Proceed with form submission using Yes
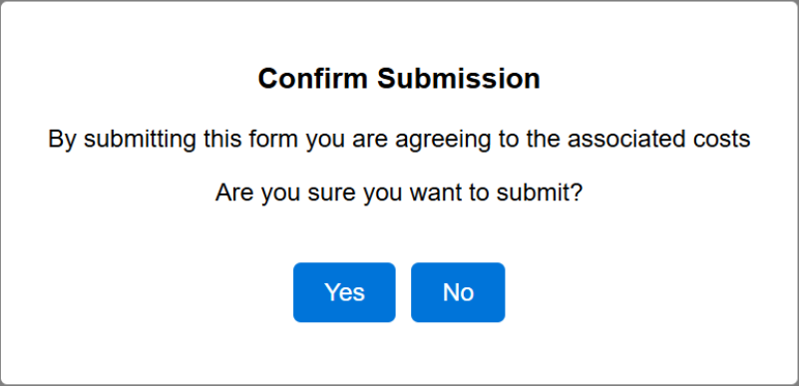This screenshot has width=799, height=386. (x=344, y=292)
